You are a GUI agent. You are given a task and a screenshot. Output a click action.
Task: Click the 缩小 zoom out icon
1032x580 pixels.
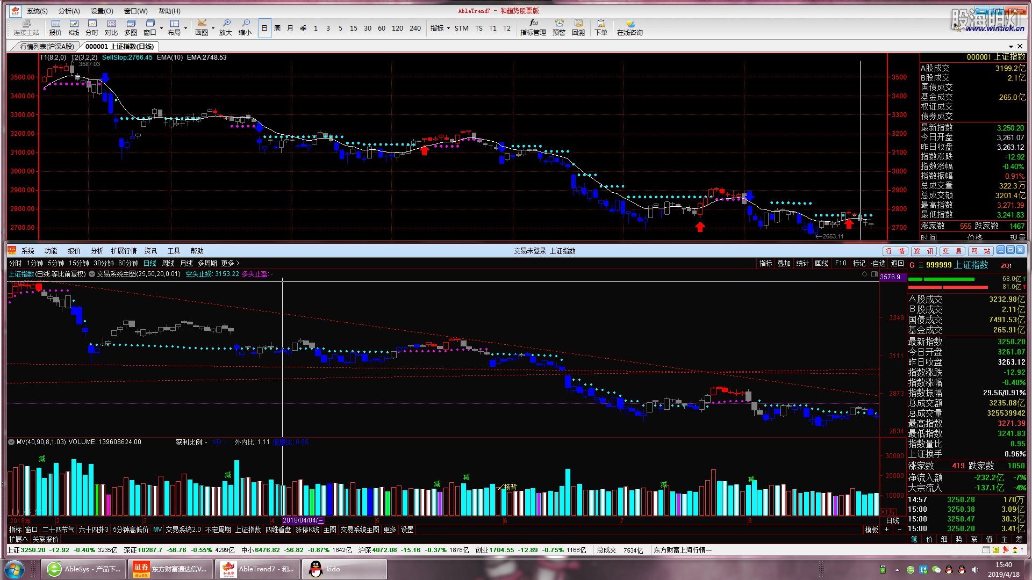pyautogui.click(x=245, y=27)
